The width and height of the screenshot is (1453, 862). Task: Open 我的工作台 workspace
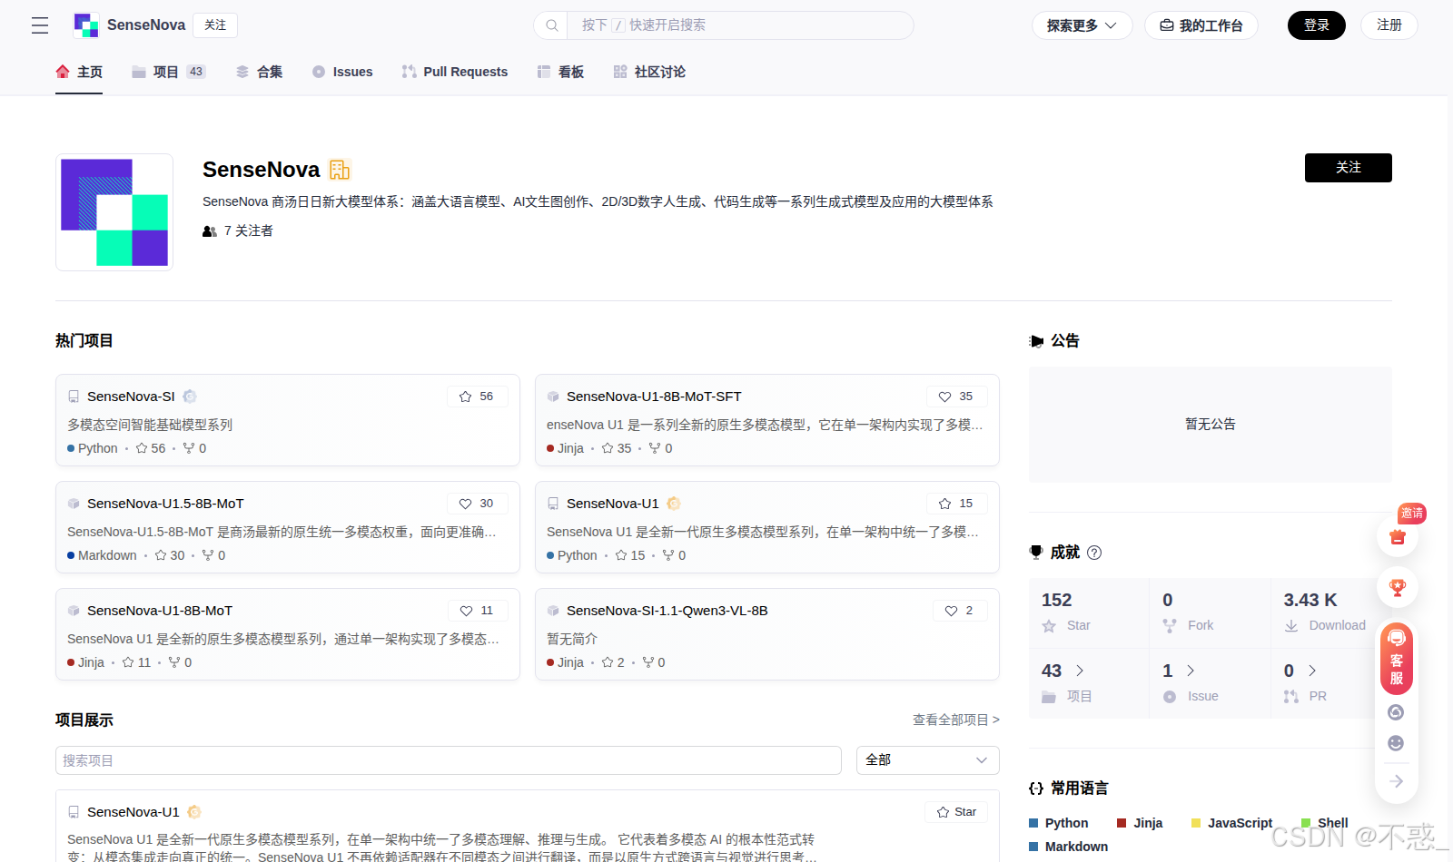1201,25
